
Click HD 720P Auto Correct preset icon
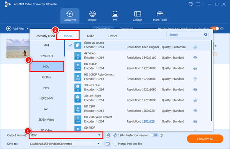click(x=78, y=120)
